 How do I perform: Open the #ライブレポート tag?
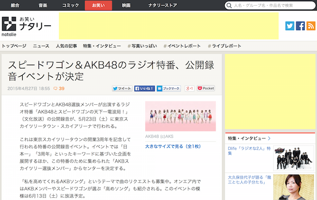pyautogui.click(x=225, y=46)
